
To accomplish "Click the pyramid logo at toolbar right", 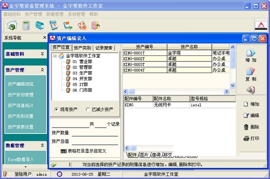I will point(261,26).
